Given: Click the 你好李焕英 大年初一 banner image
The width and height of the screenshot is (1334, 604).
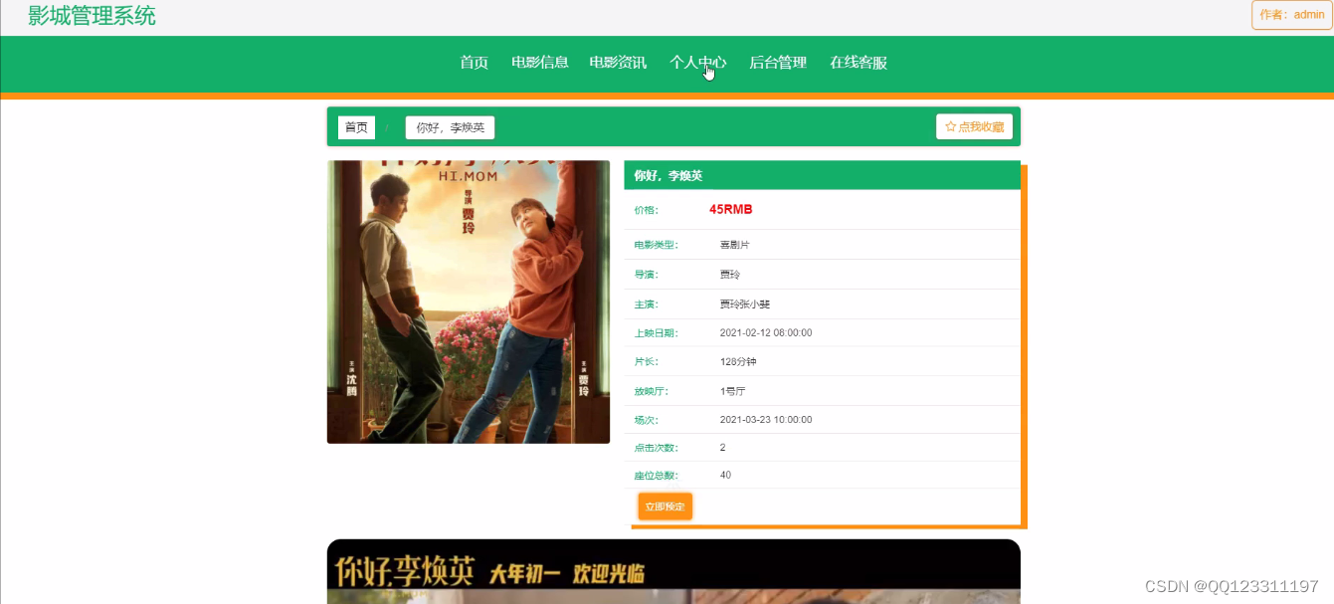Looking at the screenshot, I should [x=673, y=572].
